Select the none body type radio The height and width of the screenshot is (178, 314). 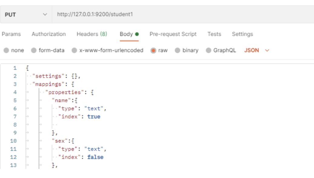[6, 51]
